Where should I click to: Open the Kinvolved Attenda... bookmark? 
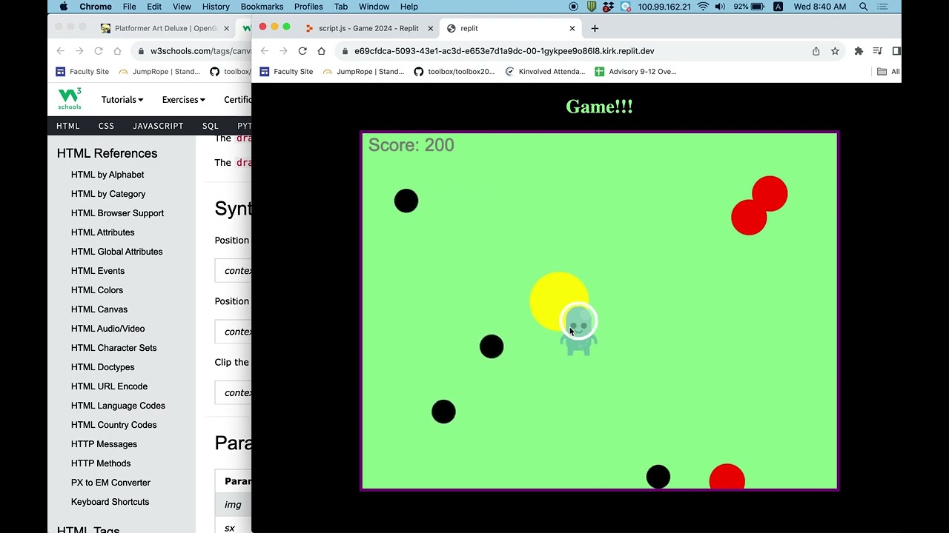point(545,72)
